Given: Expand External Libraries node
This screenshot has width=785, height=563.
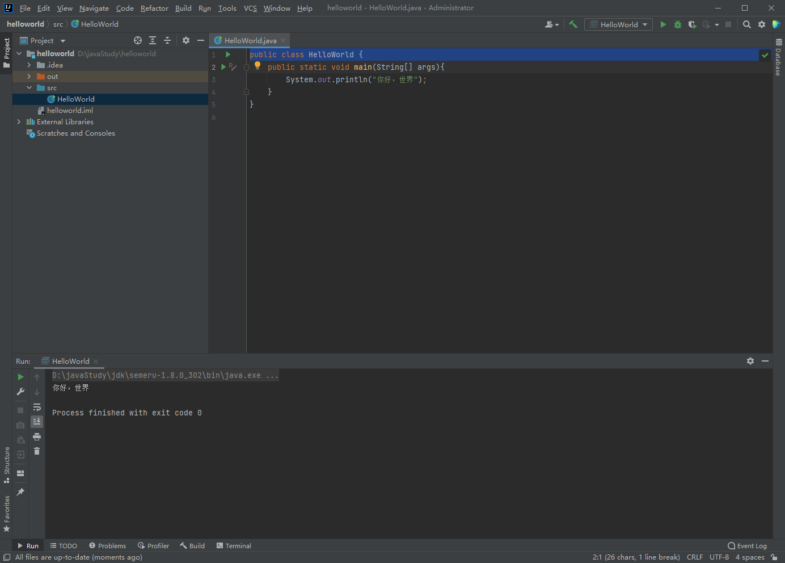Looking at the screenshot, I should [x=19, y=121].
